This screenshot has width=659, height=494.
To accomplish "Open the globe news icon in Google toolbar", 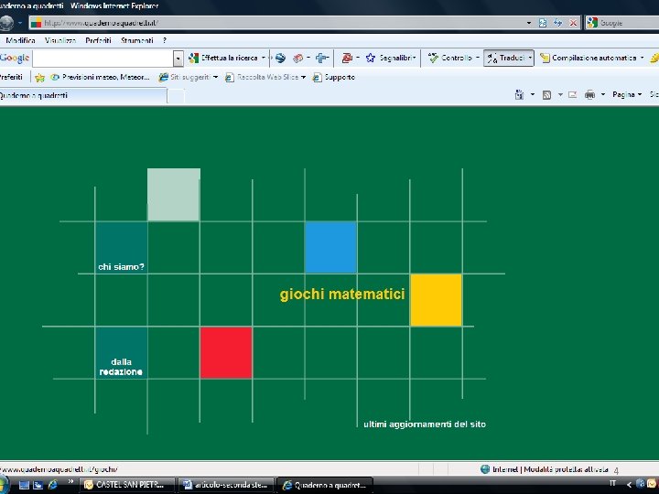I will coord(280,58).
